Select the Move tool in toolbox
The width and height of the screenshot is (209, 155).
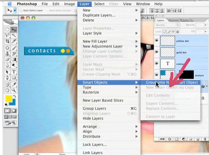(14, 29)
